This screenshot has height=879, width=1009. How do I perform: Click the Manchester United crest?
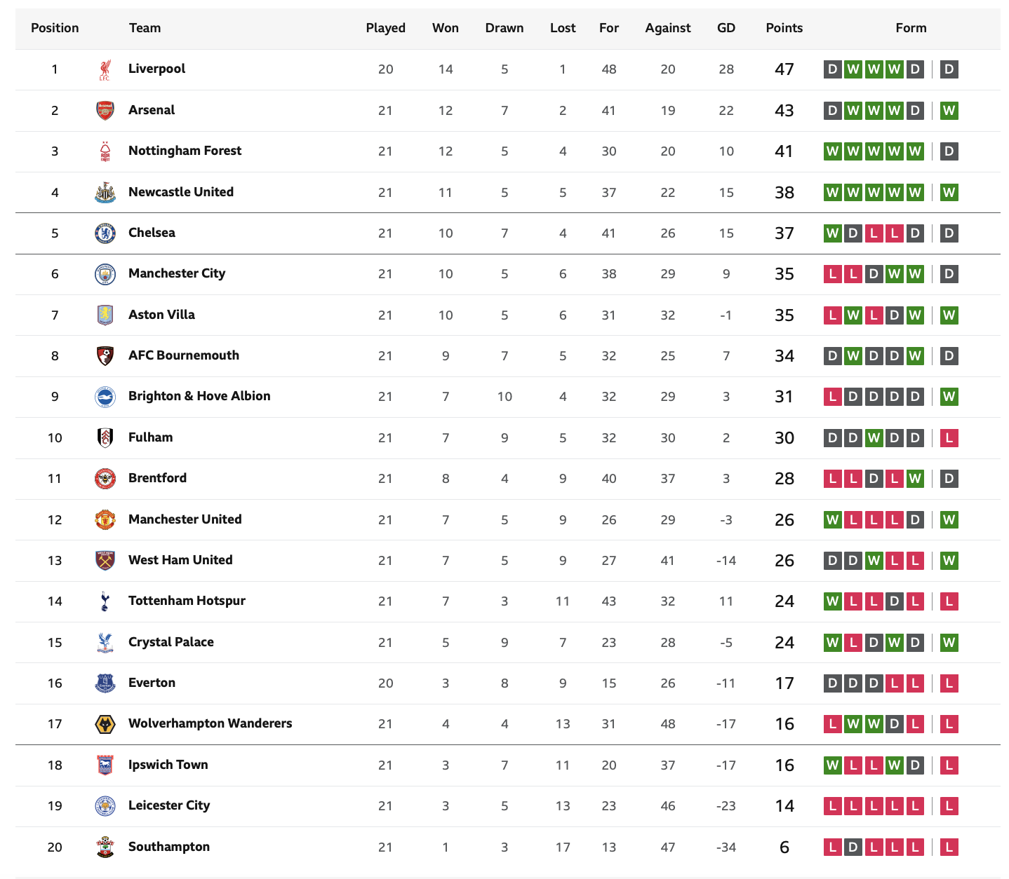105,519
